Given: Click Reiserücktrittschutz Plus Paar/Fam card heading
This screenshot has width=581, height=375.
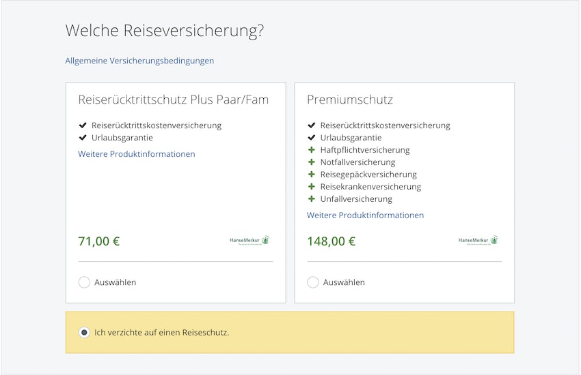Looking at the screenshot, I should [174, 100].
